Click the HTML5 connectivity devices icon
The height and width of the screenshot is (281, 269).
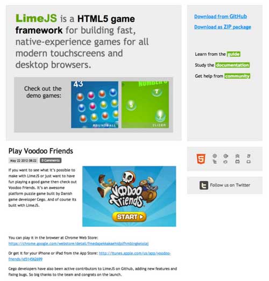215,162
